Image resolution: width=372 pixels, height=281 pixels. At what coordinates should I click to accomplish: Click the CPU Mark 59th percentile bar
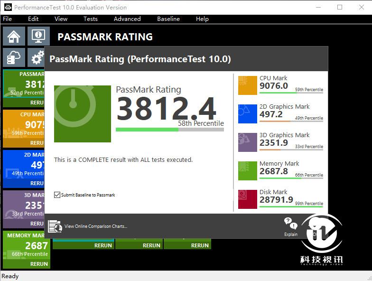291,93
